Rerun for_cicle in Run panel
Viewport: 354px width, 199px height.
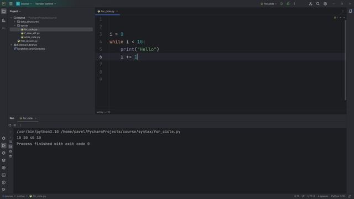point(10,125)
